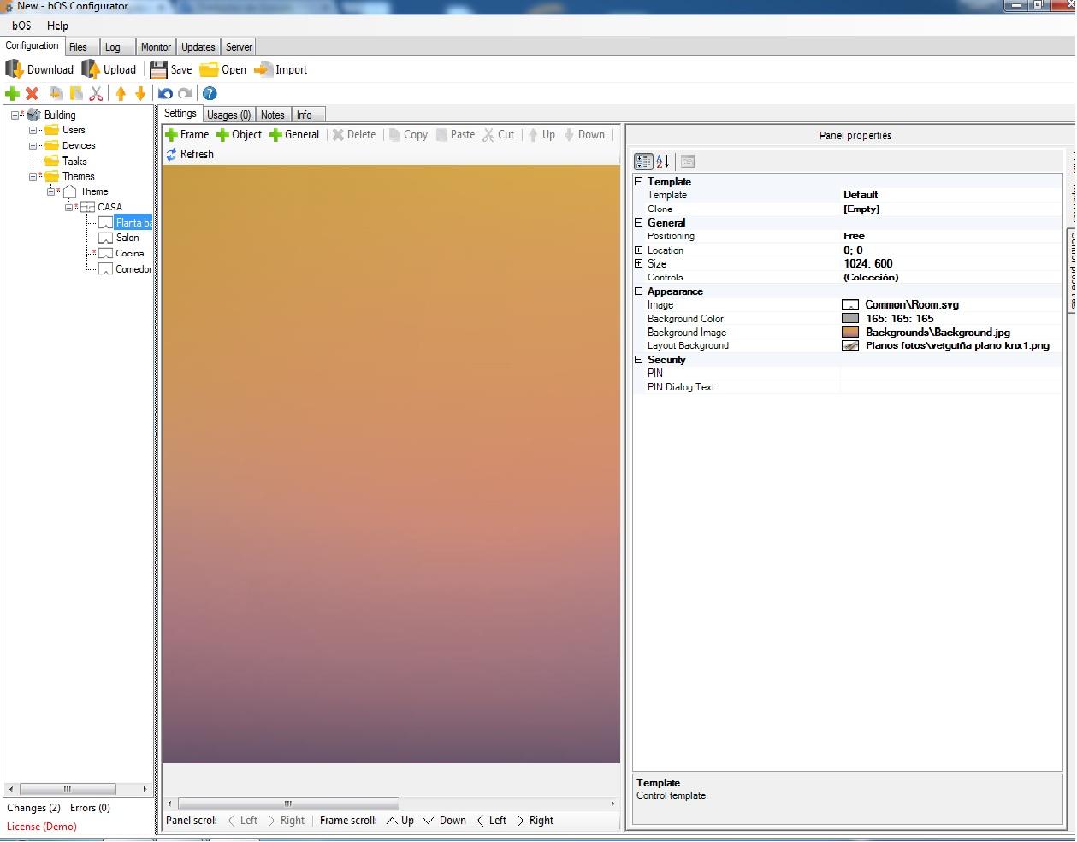Collapse the Appearance property section
This screenshot has width=1077, height=842.
638,291
